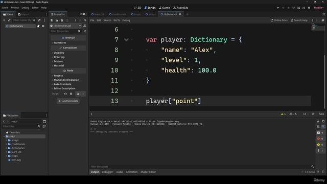Viewport: 327px width, 184px height.
Task: Toggle warning messages filter in Output
Action: coord(320,145)
